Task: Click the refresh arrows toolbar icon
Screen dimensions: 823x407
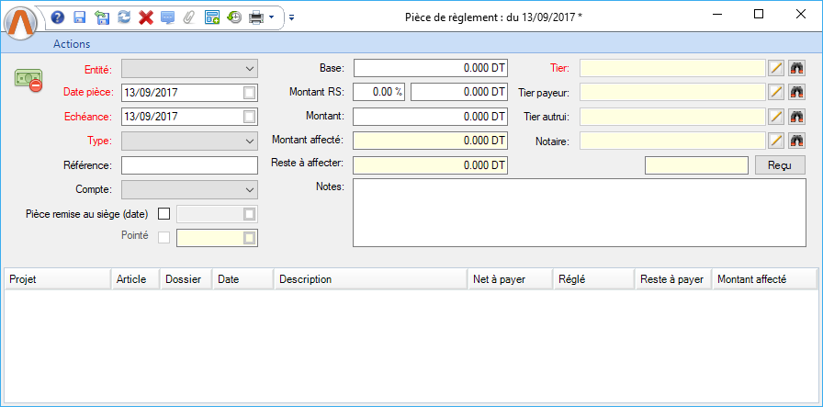Action: click(124, 17)
